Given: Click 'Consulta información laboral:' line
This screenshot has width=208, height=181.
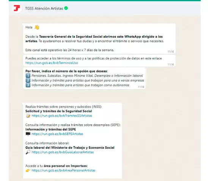Looking at the screenshot, I should 47,143.
